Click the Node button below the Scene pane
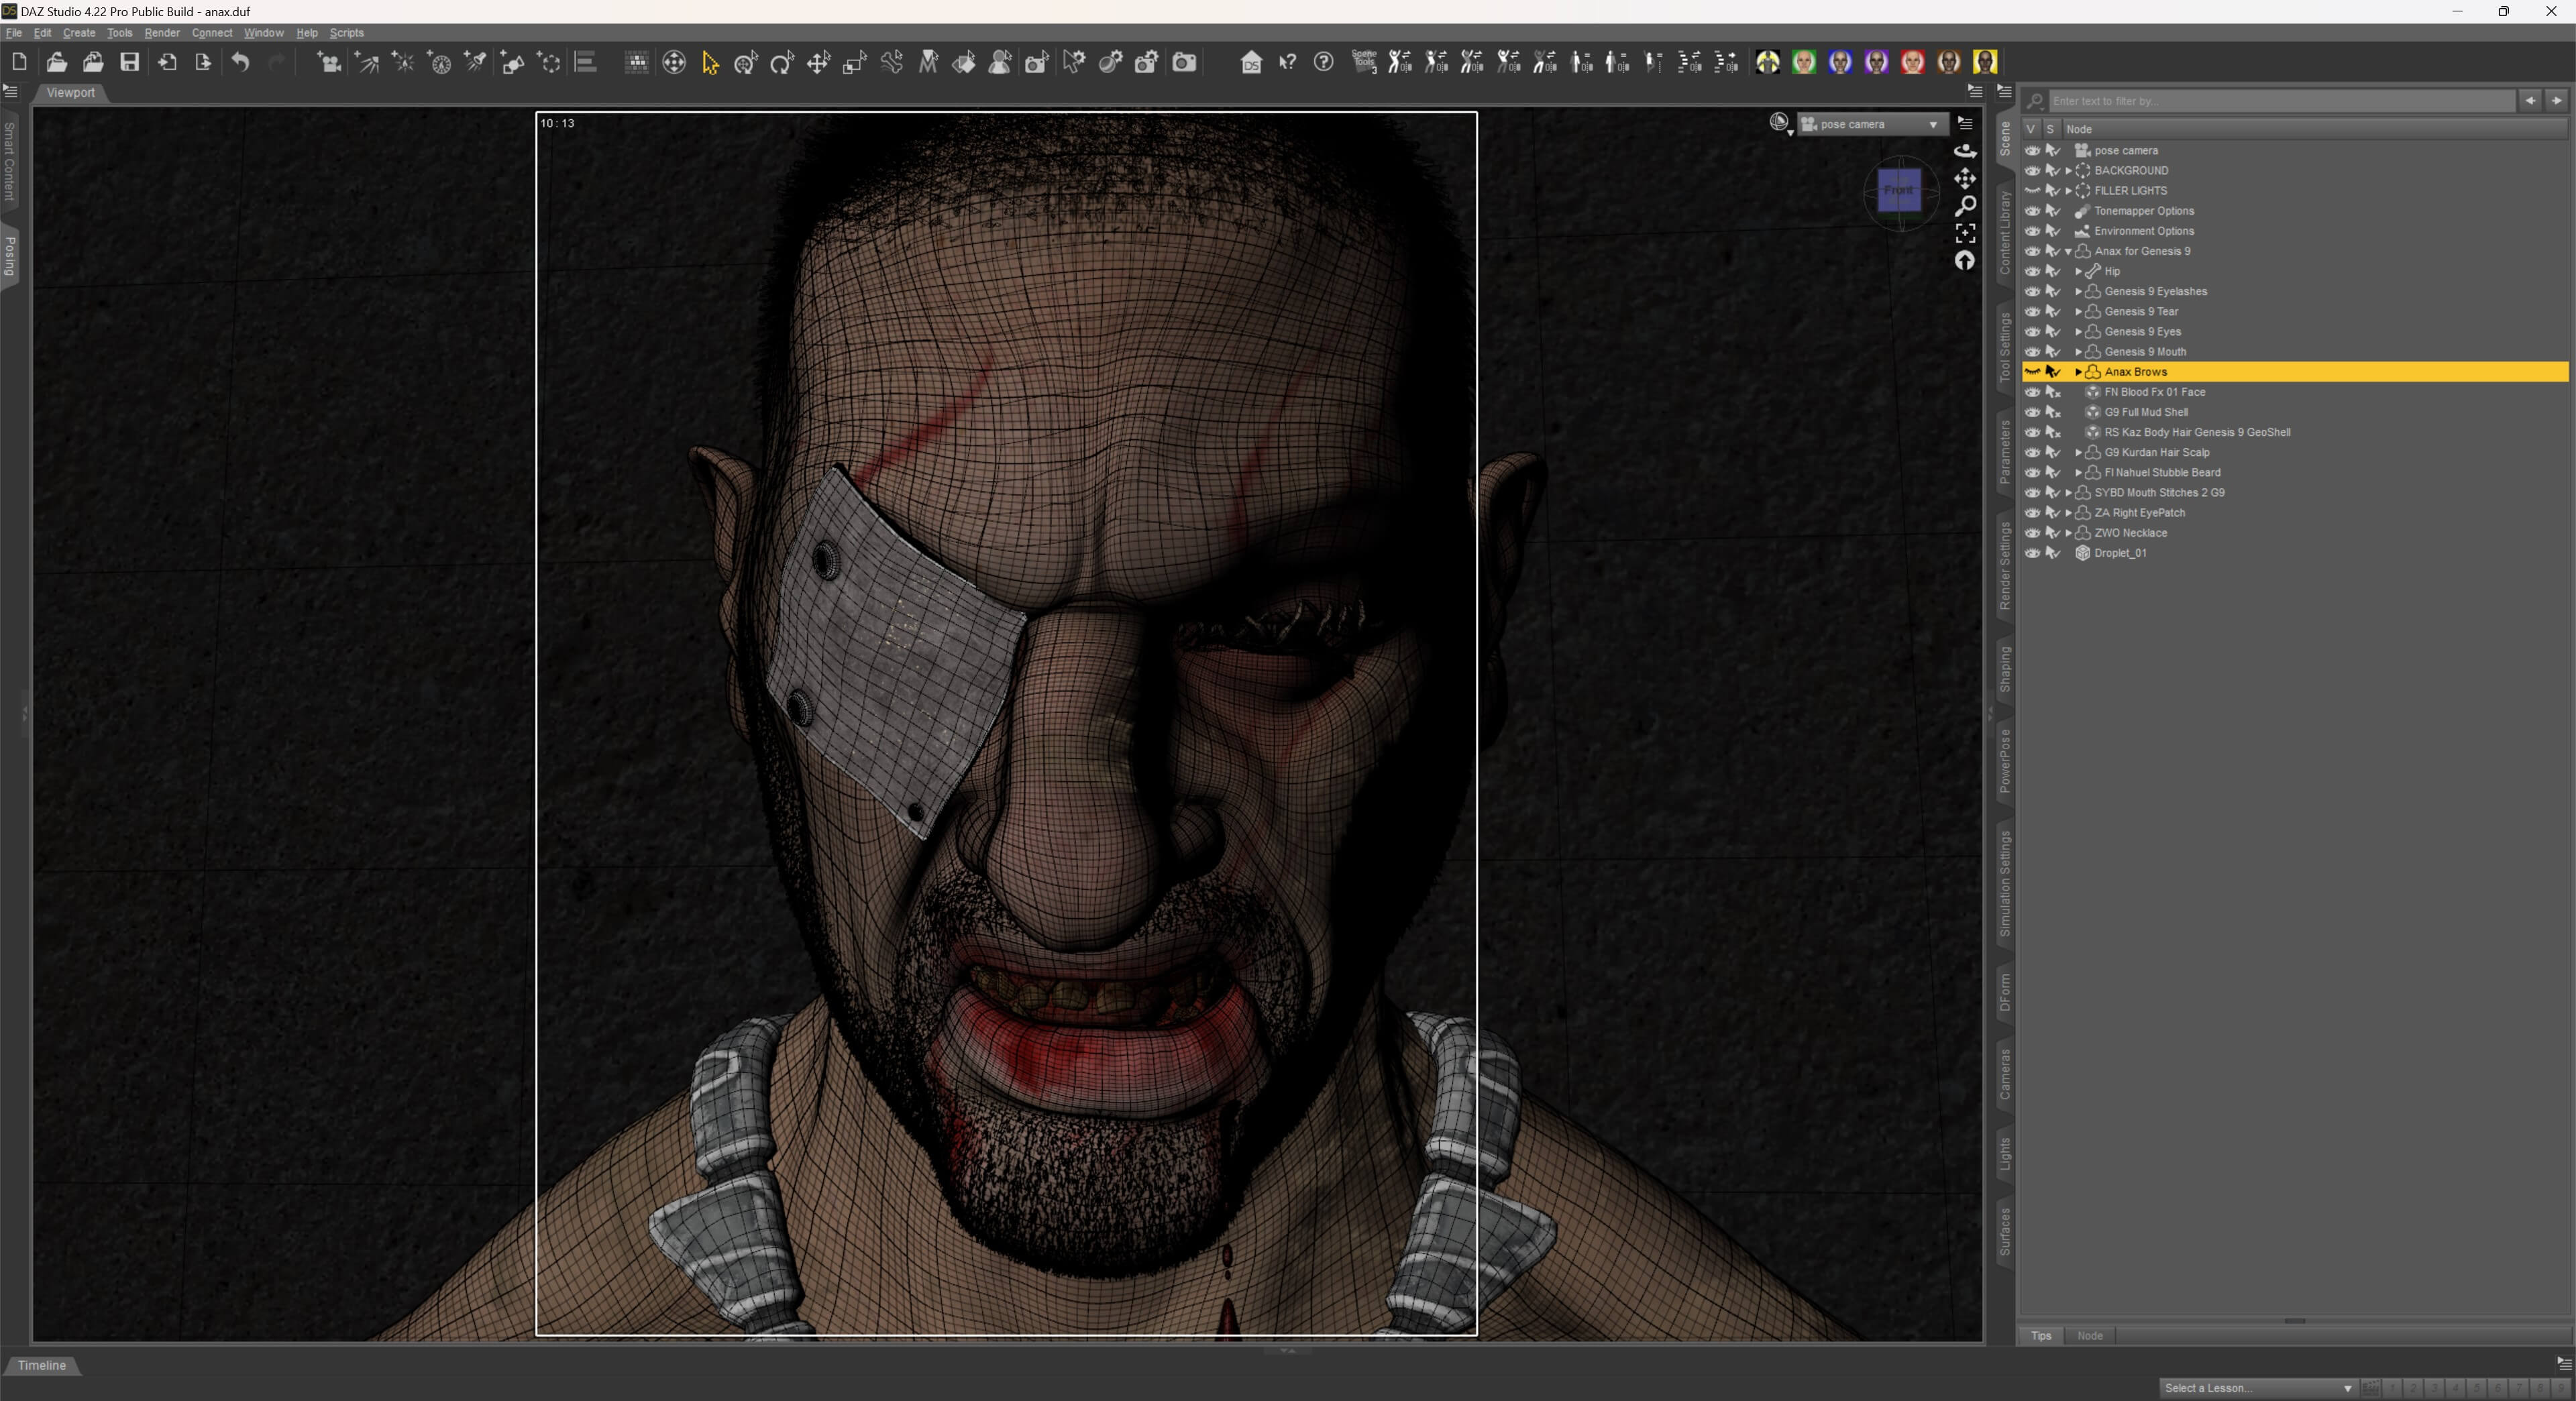Image resolution: width=2576 pixels, height=1401 pixels. pyautogui.click(x=2090, y=1335)
